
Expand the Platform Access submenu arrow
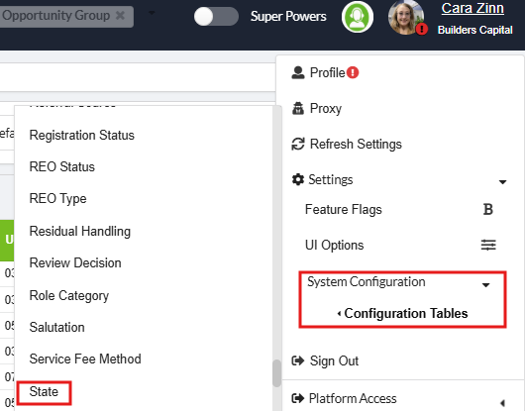pyautogui.click(x=502, y=403)
